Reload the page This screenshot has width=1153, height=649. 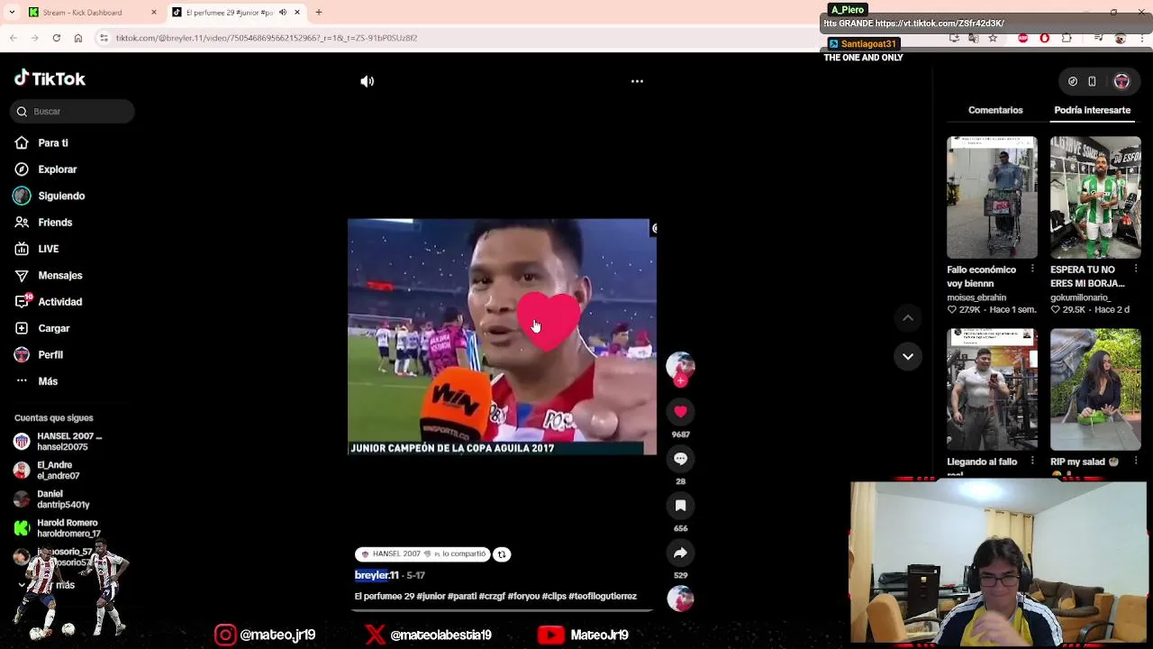pos(57,38)
